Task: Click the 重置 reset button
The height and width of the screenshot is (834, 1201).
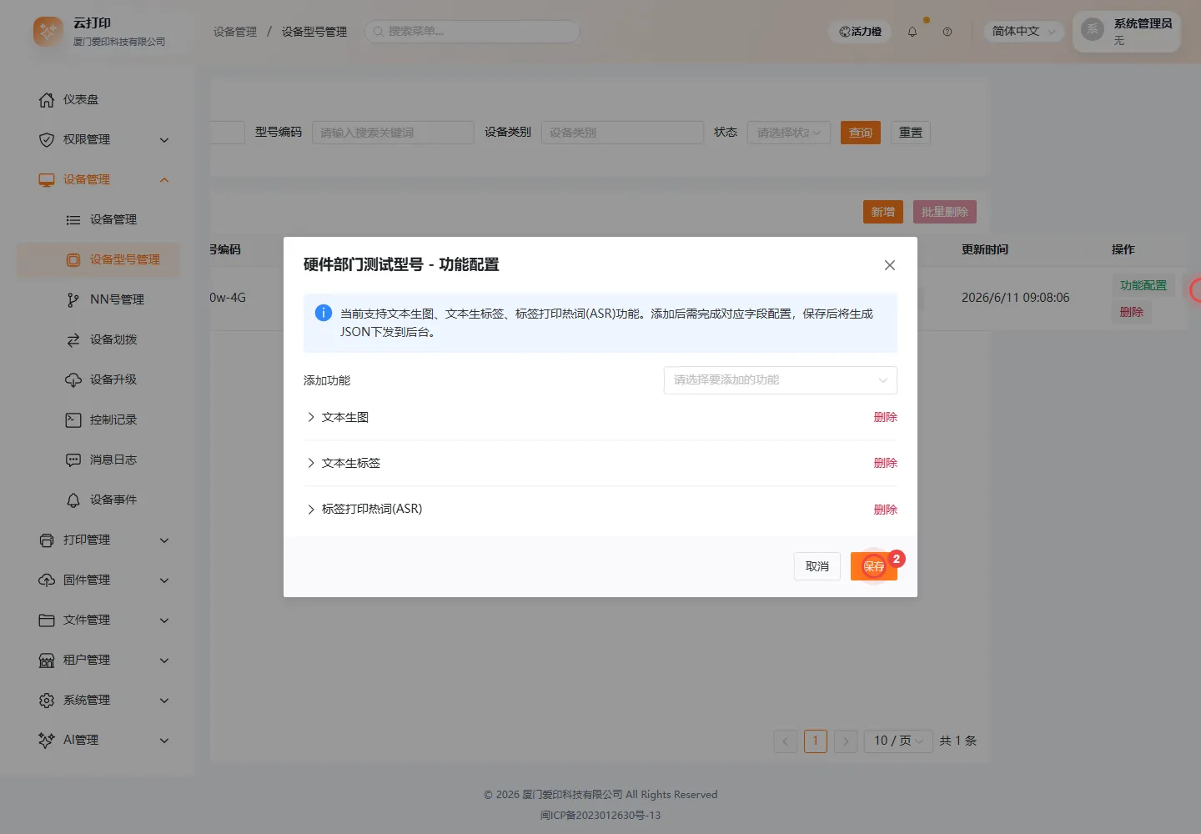Action: coord(911,133)
